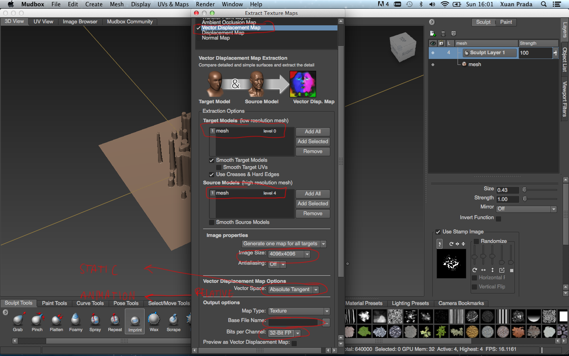This screenshot has height=356, width=569.
Task: Click the randomize vertical offset arrow icon
Action: tap(492, 270)
